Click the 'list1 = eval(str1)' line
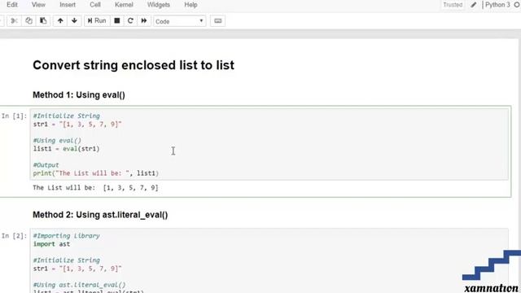 67,149
